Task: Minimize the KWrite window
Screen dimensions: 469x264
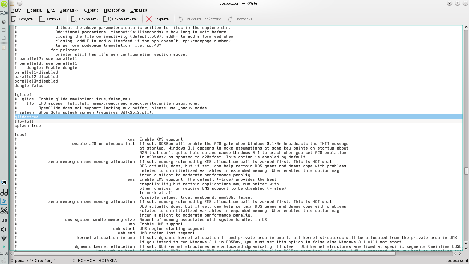Action: (449, 3)
